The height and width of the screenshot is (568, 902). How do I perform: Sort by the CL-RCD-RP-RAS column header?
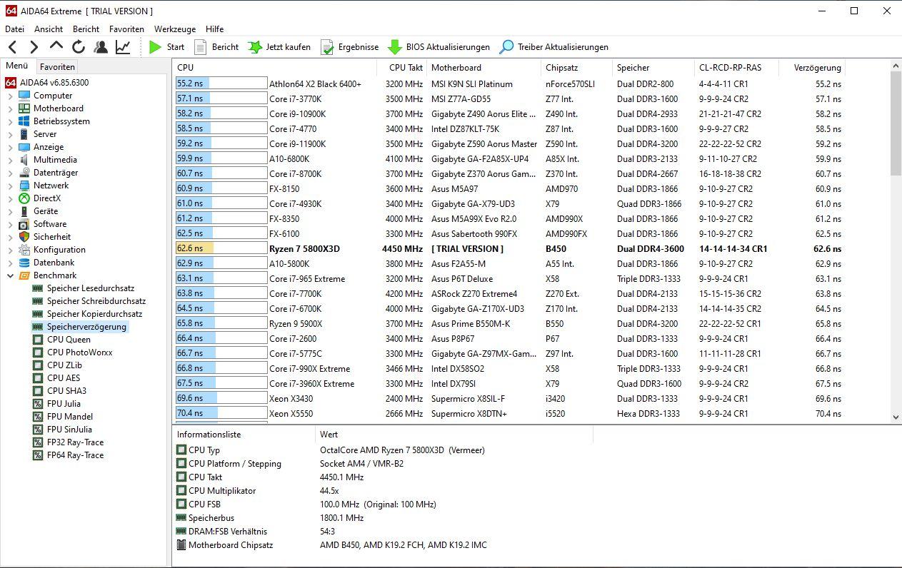[x=736, y=68]
